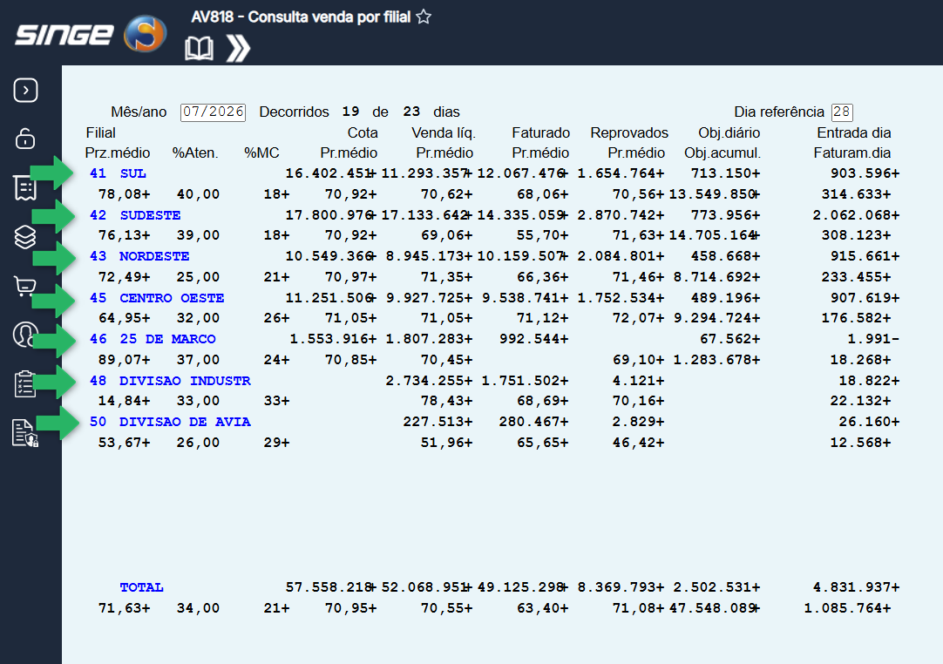
Task: Open the manual book icon
Action: pos(199,48)
